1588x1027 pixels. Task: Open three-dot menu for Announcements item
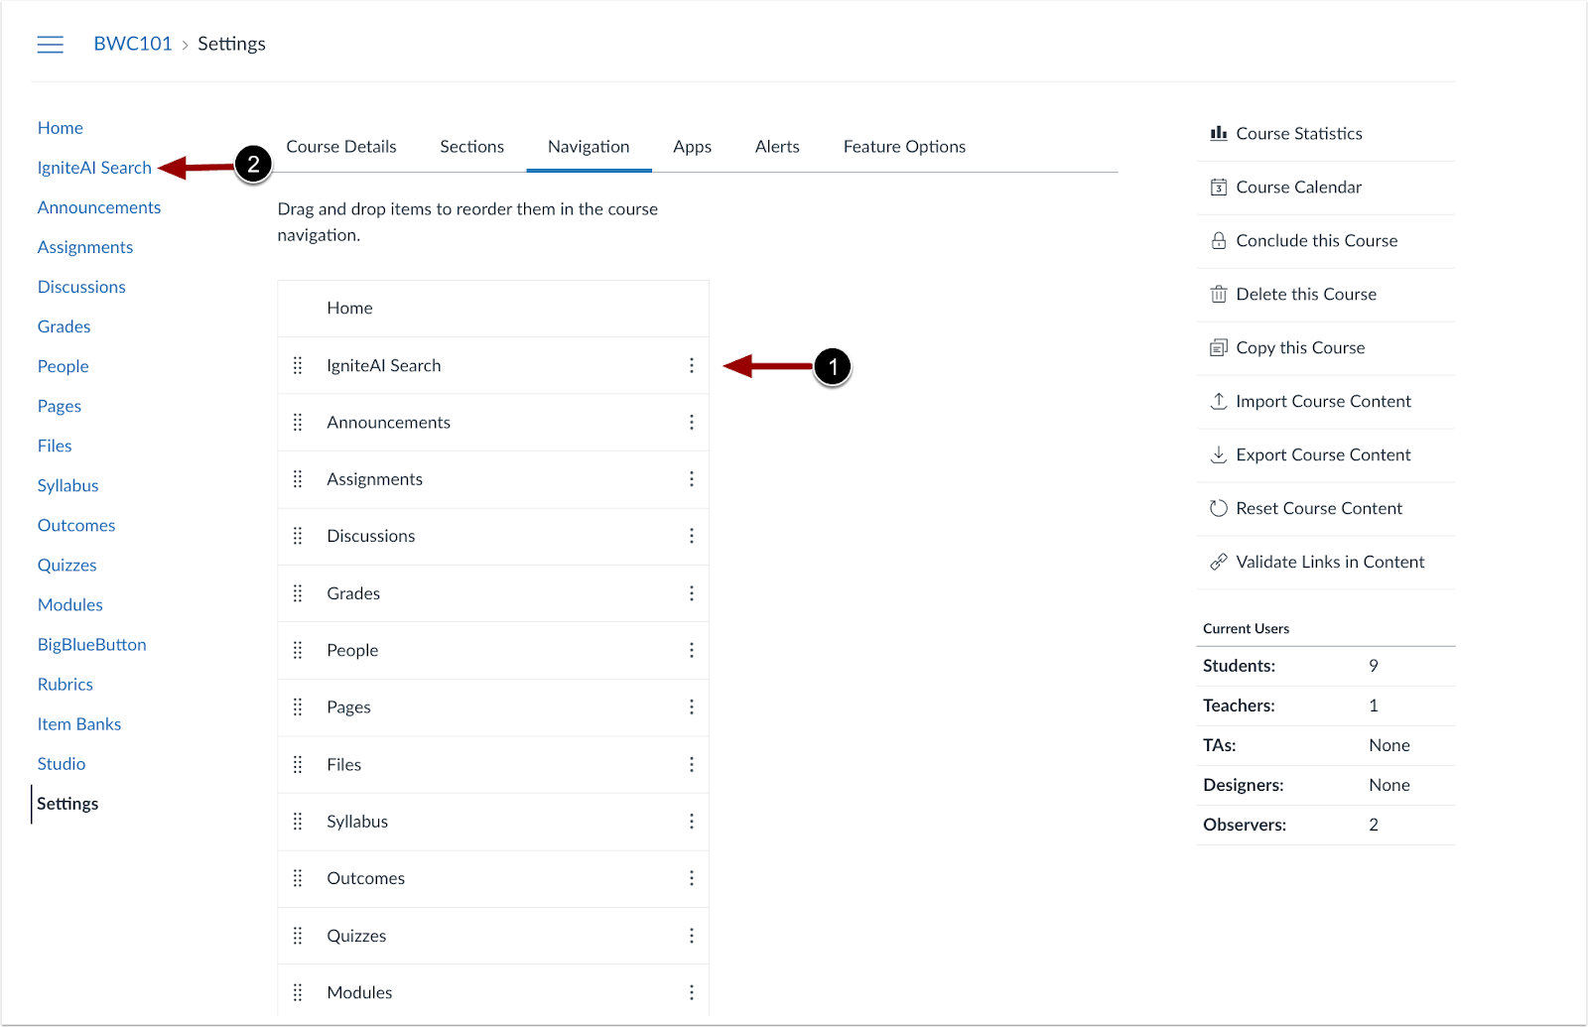(x=692, y=422)
